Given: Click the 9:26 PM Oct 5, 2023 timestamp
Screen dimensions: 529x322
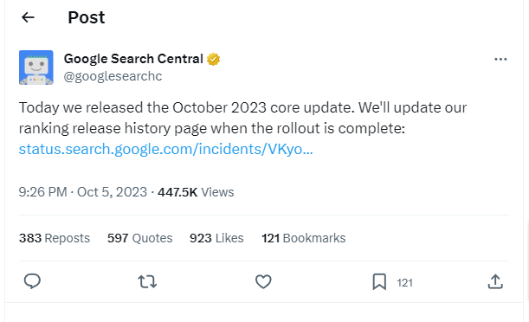Looking at the screenshot, I should point(82,192).
